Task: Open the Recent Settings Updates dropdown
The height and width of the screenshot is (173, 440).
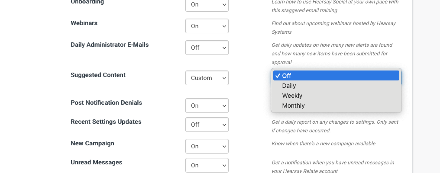Action: (207, 125)
